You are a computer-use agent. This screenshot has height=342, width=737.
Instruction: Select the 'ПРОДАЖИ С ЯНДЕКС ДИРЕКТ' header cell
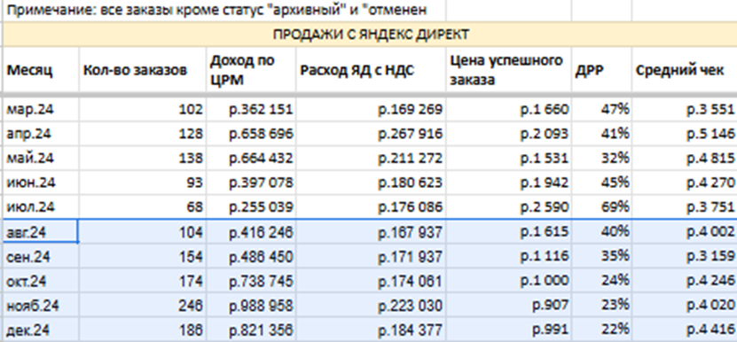(371, 35)
